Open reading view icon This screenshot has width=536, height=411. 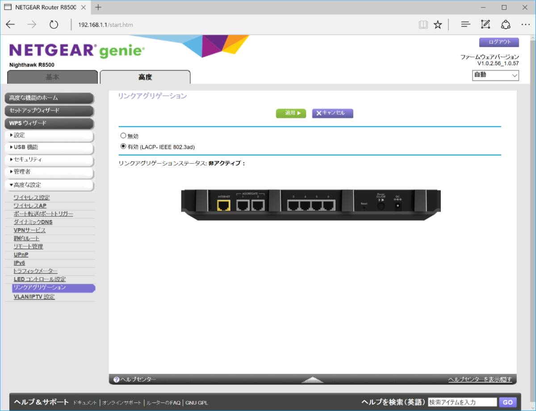(423, 25)
